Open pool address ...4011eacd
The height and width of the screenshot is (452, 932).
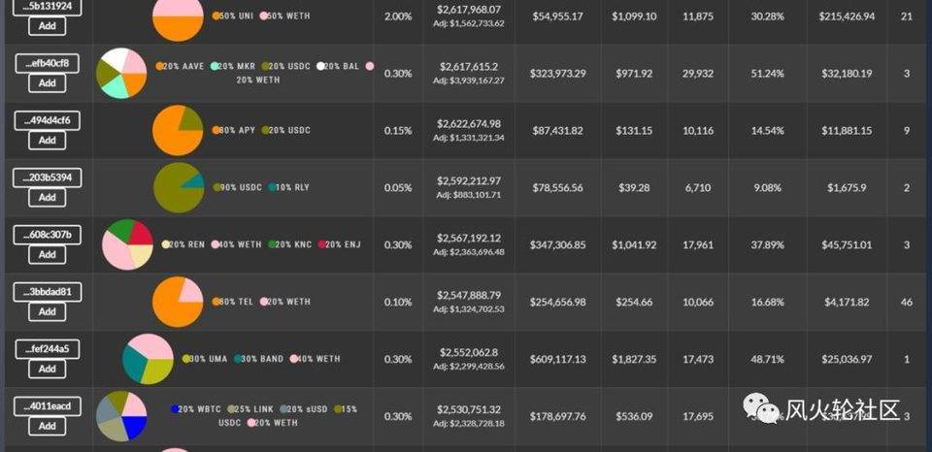pyautogui.click(x=47, y=405)
